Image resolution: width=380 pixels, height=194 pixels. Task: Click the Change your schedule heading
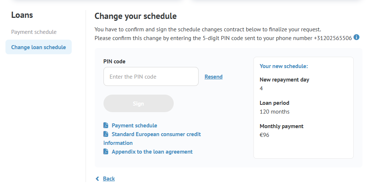135,16
